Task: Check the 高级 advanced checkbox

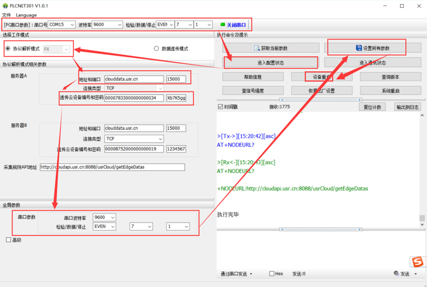Action: pos(9,240)
